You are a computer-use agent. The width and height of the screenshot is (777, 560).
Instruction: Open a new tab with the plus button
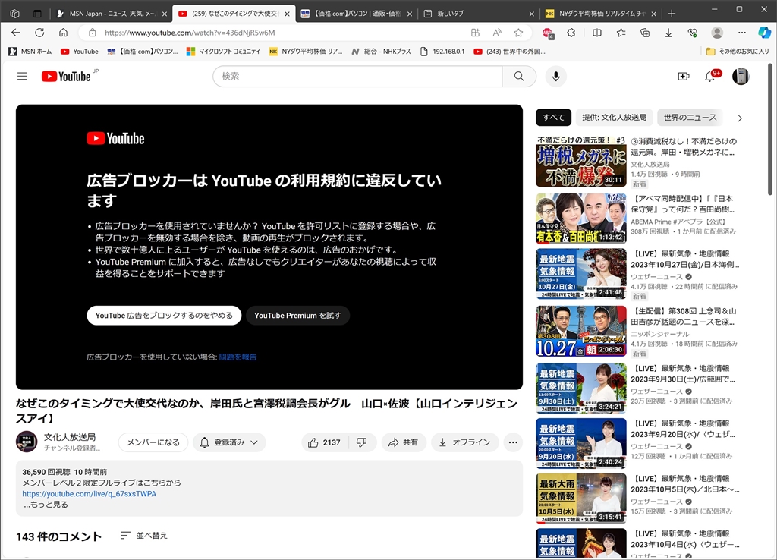coord(672,14)
